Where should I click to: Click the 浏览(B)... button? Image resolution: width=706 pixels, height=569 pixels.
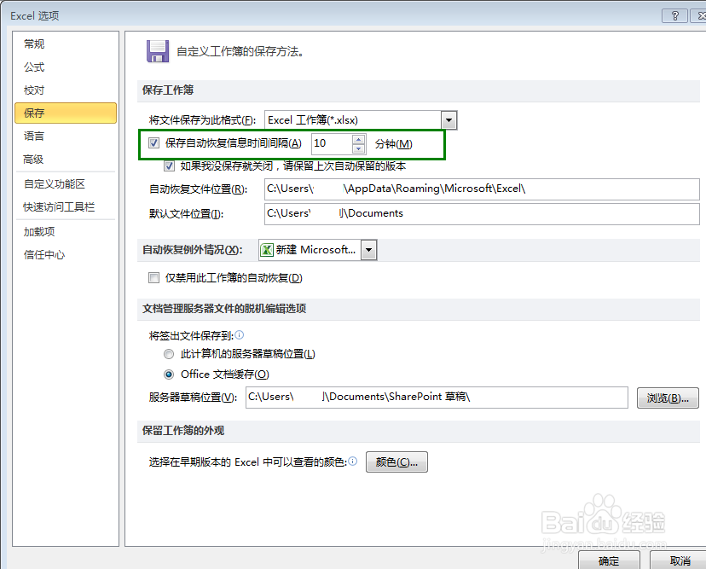(668, 398)
